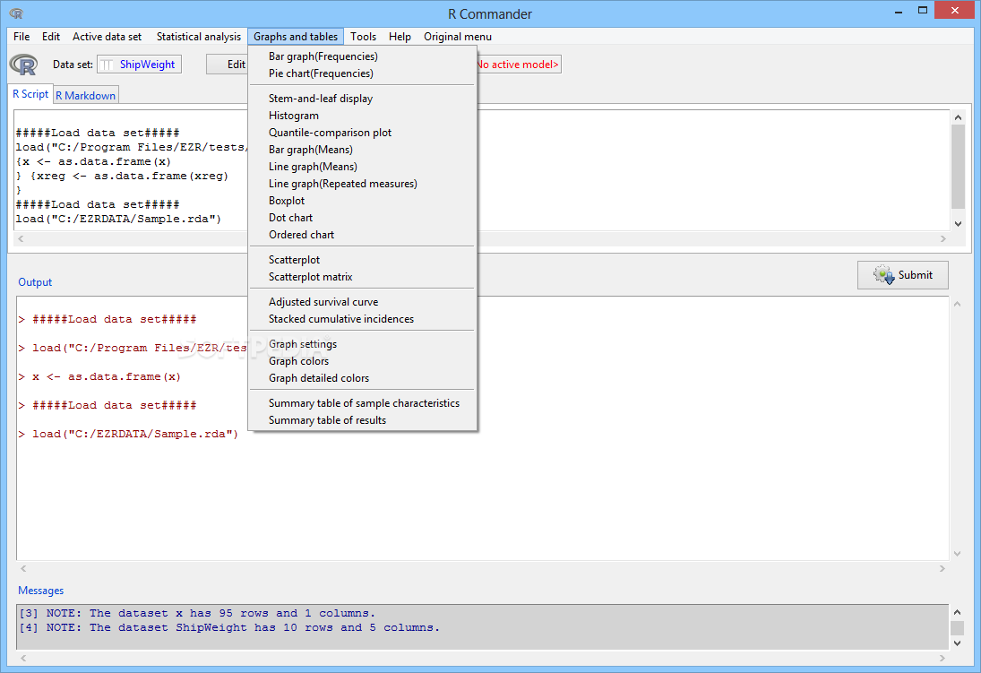Choose Pie chart(Frequencies)

[x=363, y=73]
